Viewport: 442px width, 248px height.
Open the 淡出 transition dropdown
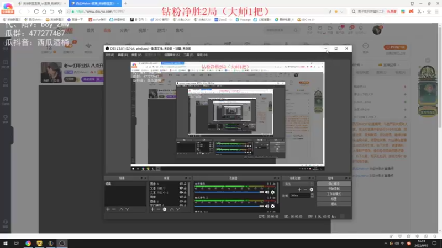pyautogui.click(x=298, y=184)
